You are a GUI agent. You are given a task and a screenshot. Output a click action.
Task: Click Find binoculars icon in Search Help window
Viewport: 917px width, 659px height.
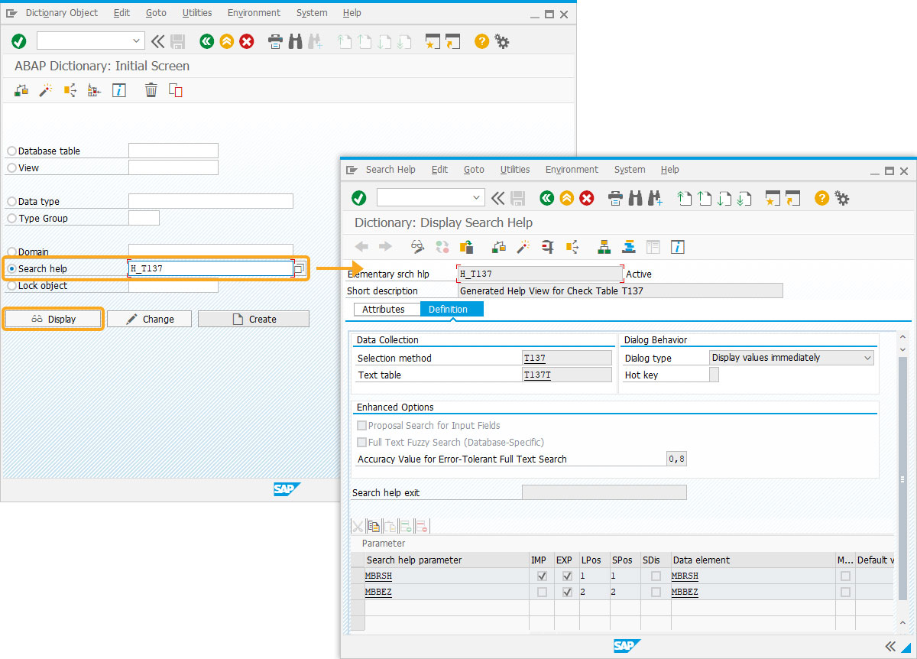[x=635, y=199]
